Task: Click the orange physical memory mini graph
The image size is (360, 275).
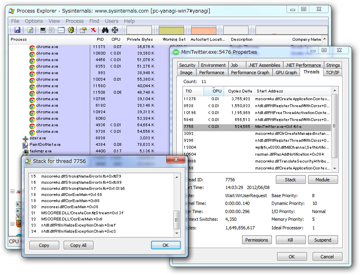Action: (204, 30)
